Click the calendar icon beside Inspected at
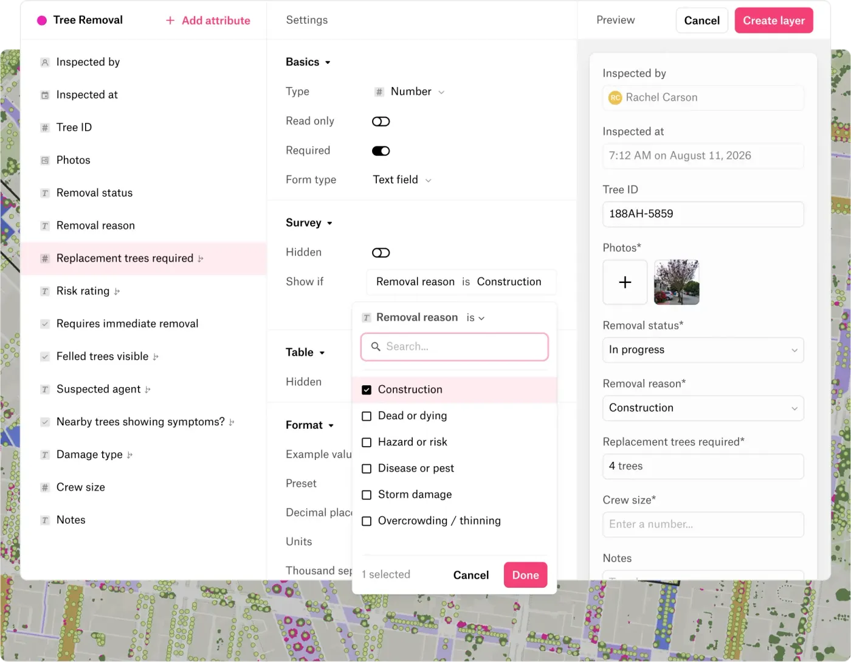The height and width of the screenshot is (662, 851). [x=45, y=95]
